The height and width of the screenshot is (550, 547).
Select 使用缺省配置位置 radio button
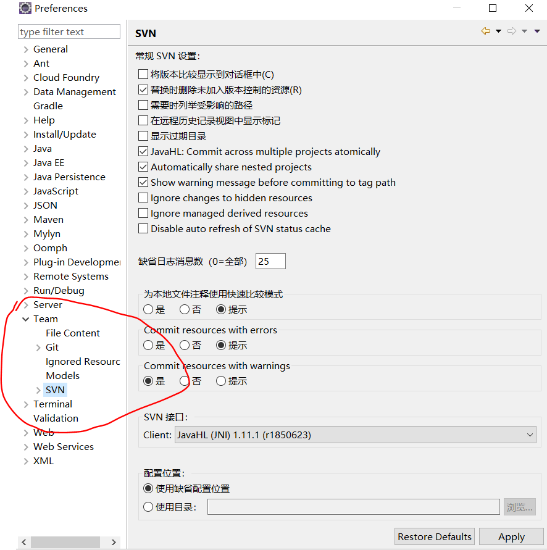click(x=148, y=488)
